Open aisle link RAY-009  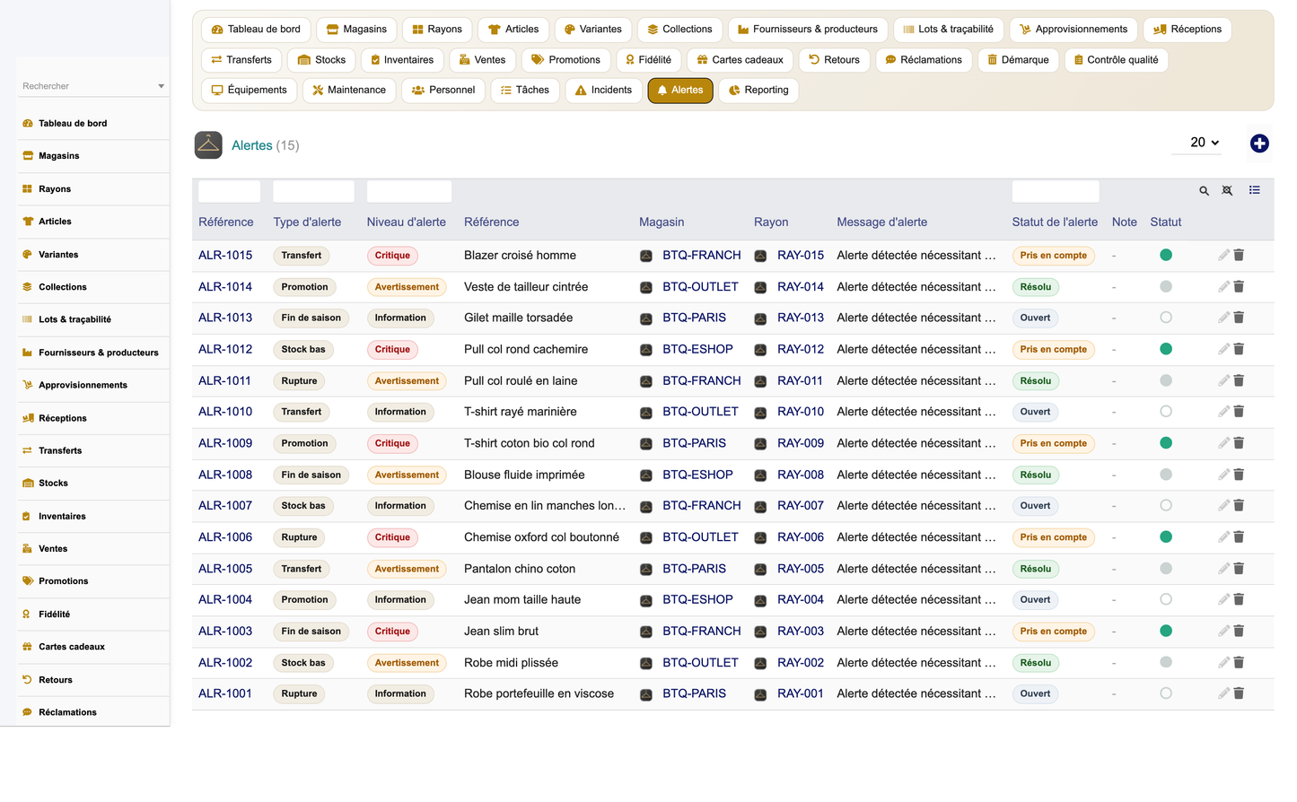(801, 443)
